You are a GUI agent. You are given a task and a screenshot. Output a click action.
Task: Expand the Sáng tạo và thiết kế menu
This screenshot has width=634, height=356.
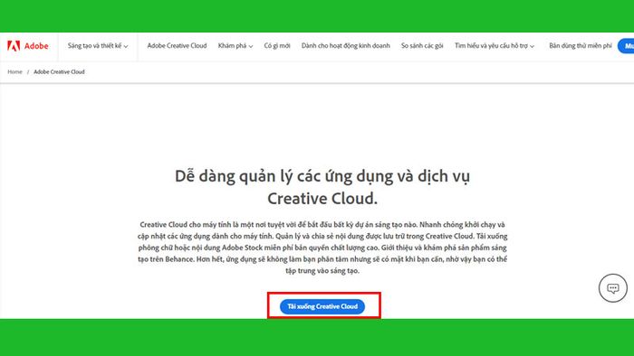(x=98, y=46)
